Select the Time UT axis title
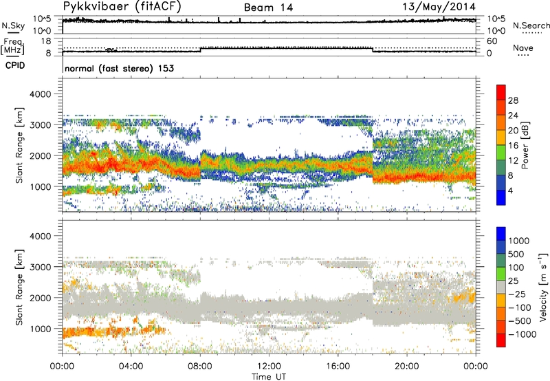This screenshot has width=550, height=381. (x=269, y=376)
